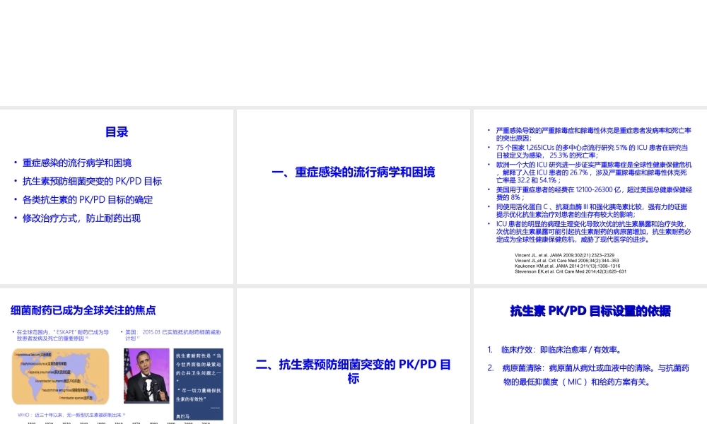Click the bullet starting 严重感染导致的严重脓毒症
The image size is (707, 424).
(593, 134)
